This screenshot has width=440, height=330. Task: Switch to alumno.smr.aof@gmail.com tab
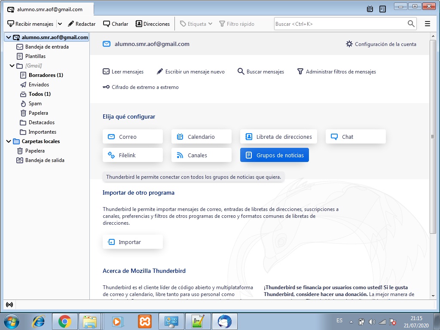[49, 9]
